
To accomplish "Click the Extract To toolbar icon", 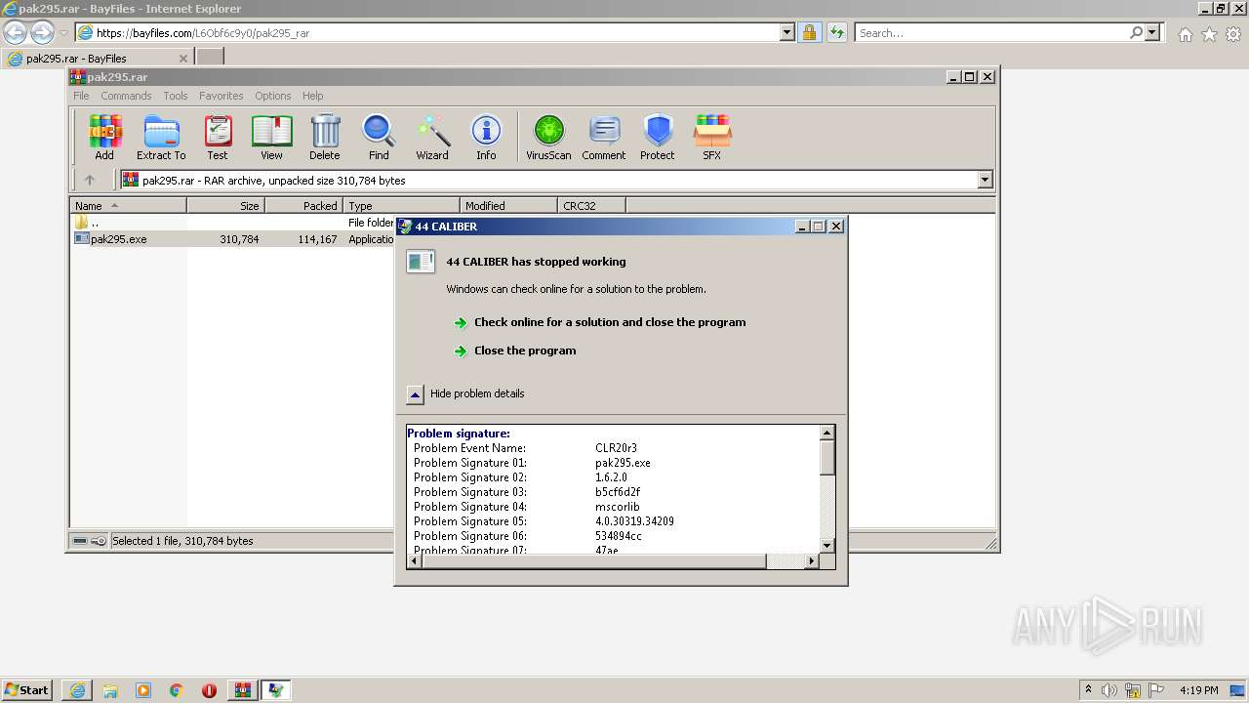I will click(x=161, y=137).
